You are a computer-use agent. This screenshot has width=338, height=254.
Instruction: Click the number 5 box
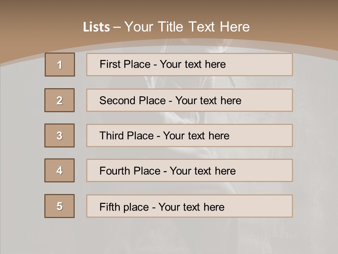[60, 206]
